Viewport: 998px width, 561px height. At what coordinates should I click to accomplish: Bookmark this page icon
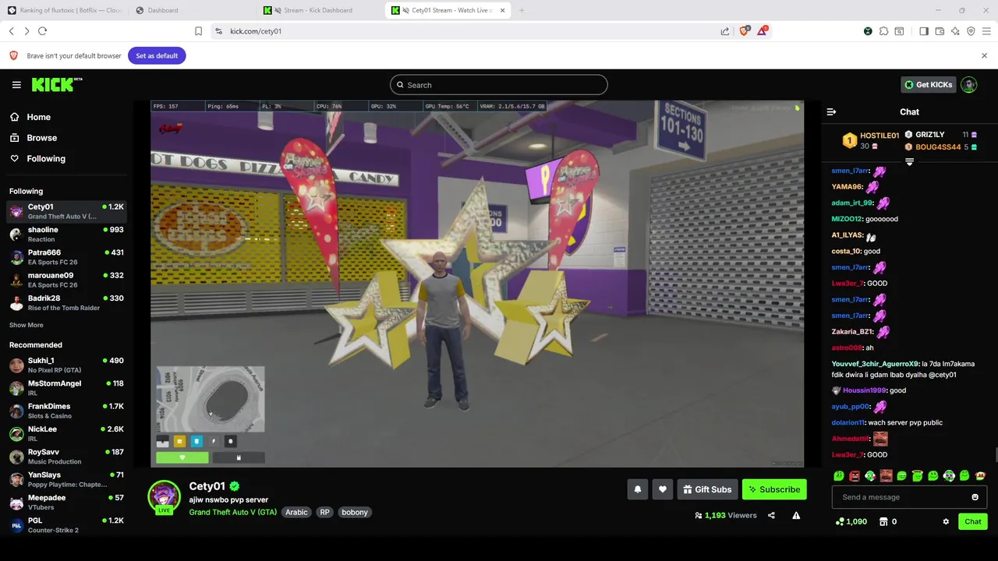tap(198, 31)
